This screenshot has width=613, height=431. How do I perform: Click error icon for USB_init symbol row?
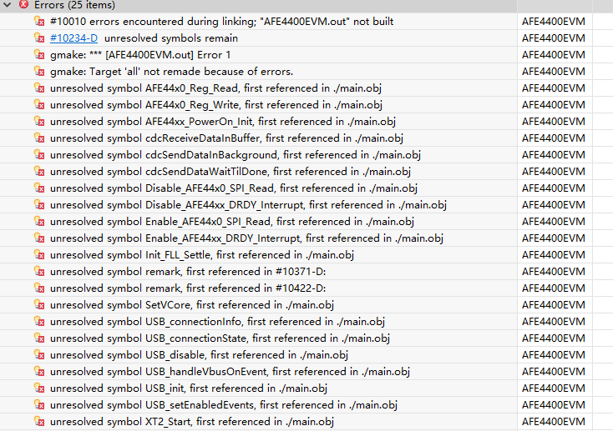tap(38, 388)
